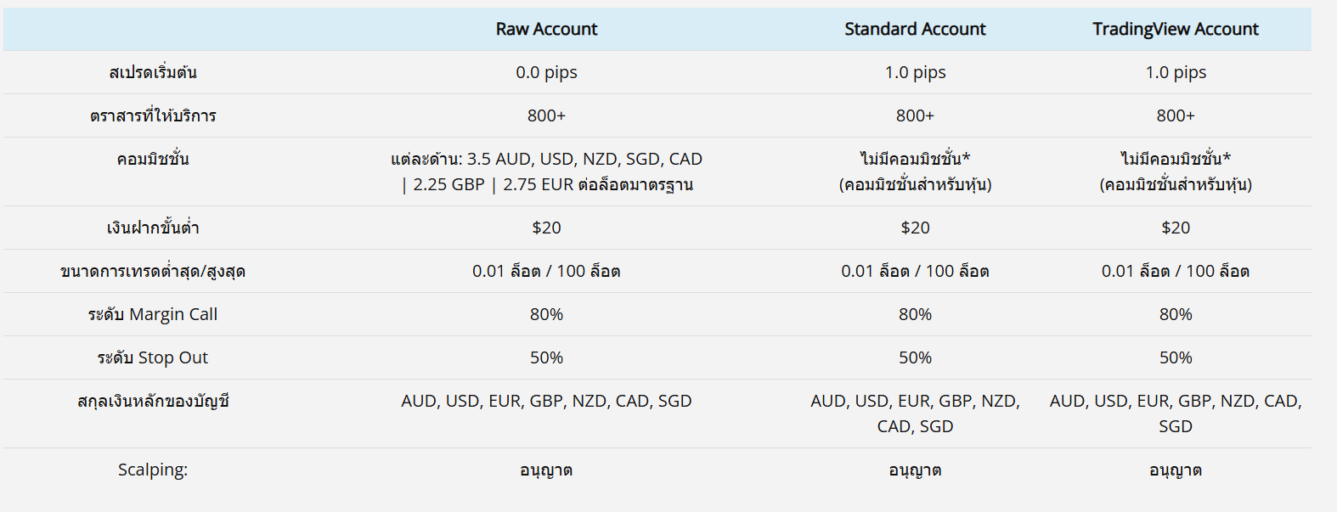Click TradingView Account's $20 minimum deposit
The image size is (1337, 512).
(x=1175, y=228)
